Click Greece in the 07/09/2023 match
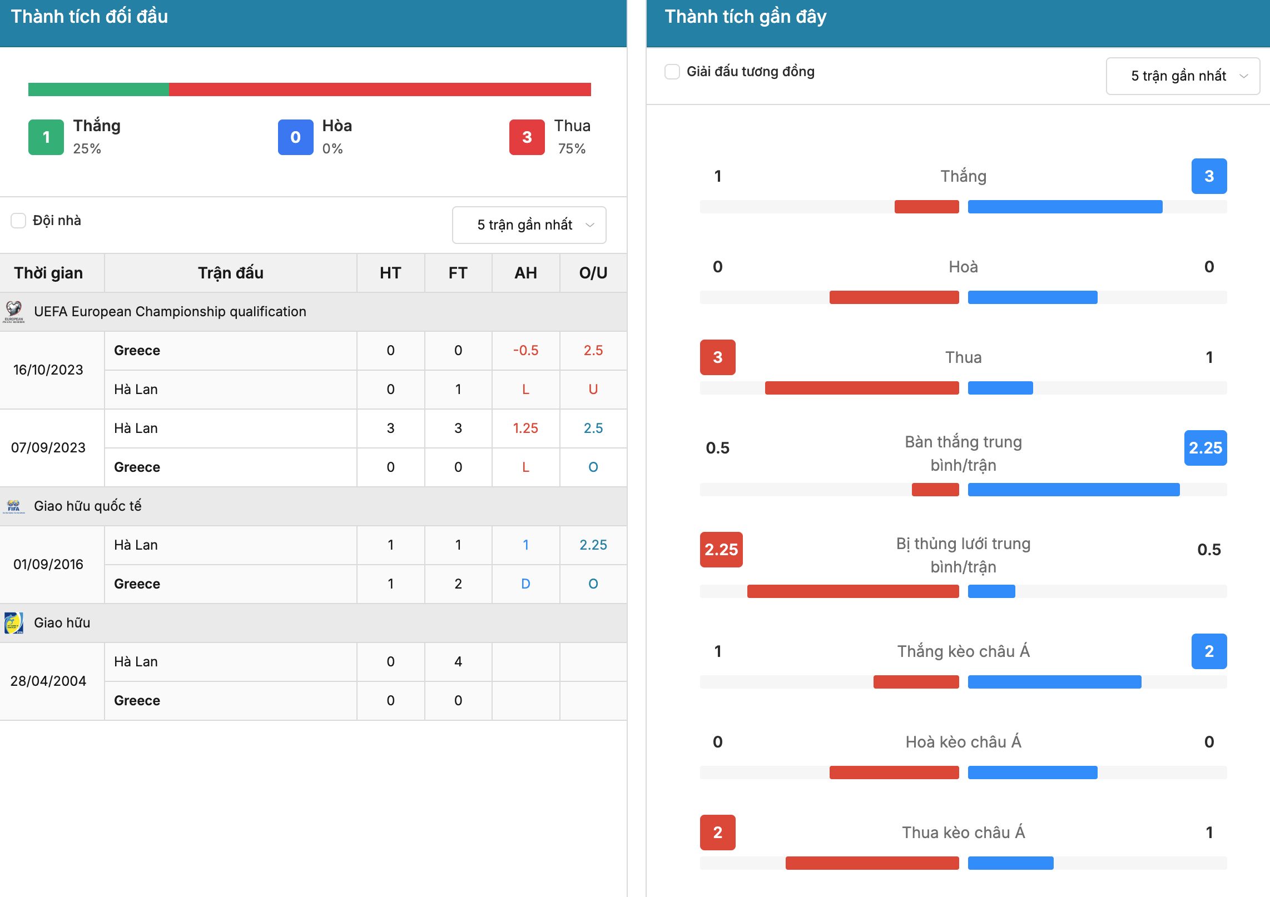The width and height of the screenshot is (1270, 897). click(x=137, y=467)
